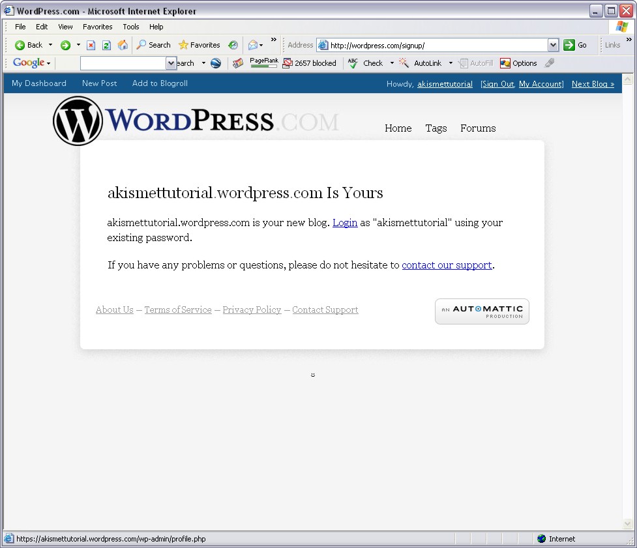Open the About Us footer link

(x=115, y=310)
